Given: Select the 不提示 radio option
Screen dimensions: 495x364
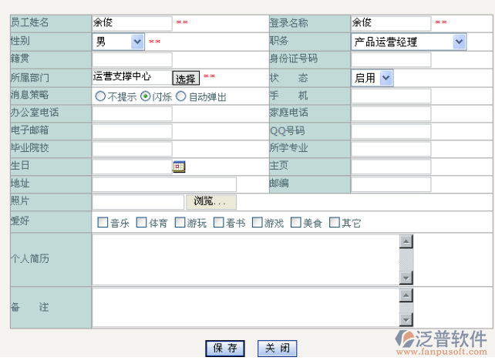Looking at the screenshot, I should point(100,96).
